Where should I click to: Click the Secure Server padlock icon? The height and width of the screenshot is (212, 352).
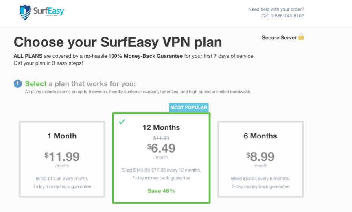pos(301,37)
